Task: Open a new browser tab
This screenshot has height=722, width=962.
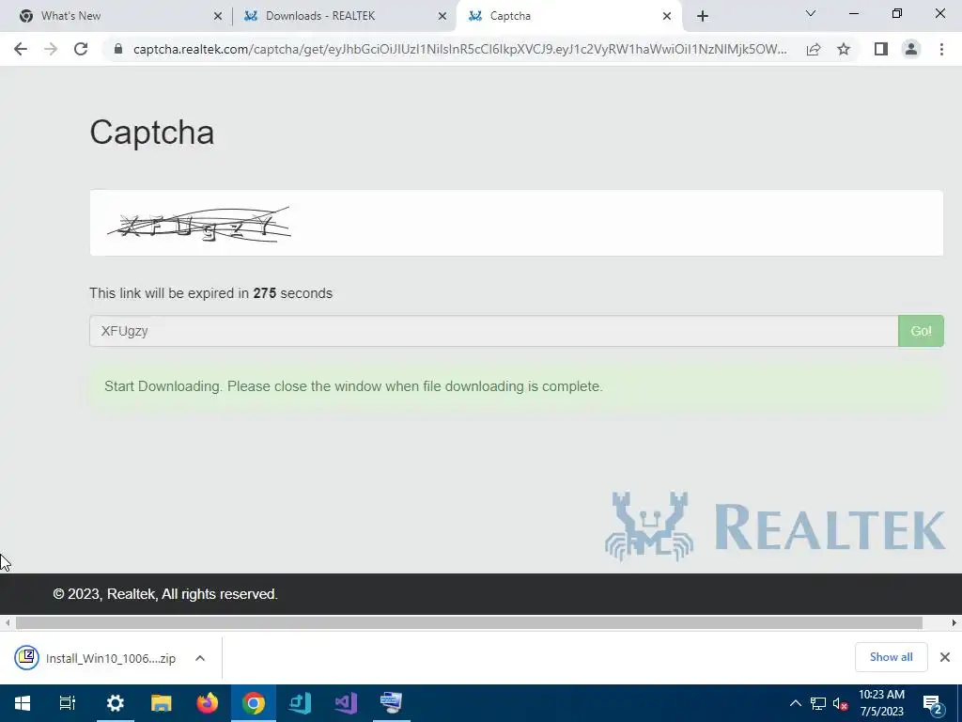Action: [703, 16]
